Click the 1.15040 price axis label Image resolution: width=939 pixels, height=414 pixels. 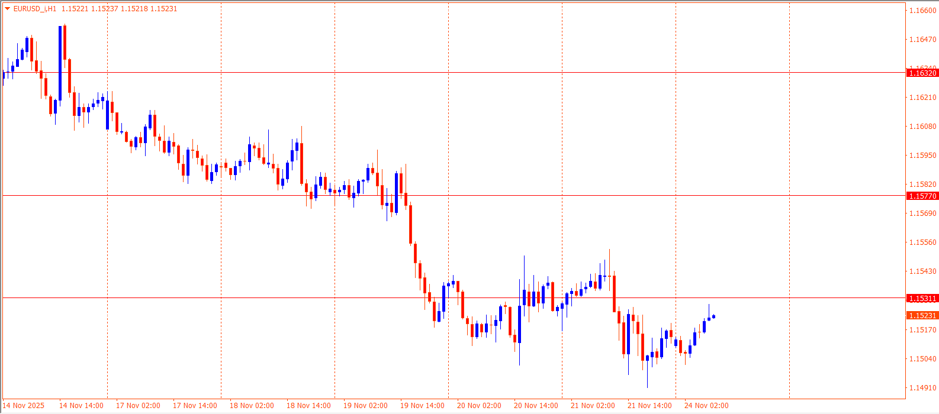[924, 359]
